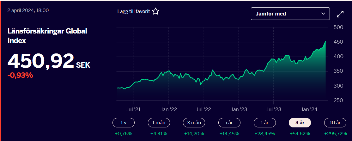The height and width of the screenshot is (141, 352).
Task: Click the 'Jul '23' axis label
Action: point(273,110)
